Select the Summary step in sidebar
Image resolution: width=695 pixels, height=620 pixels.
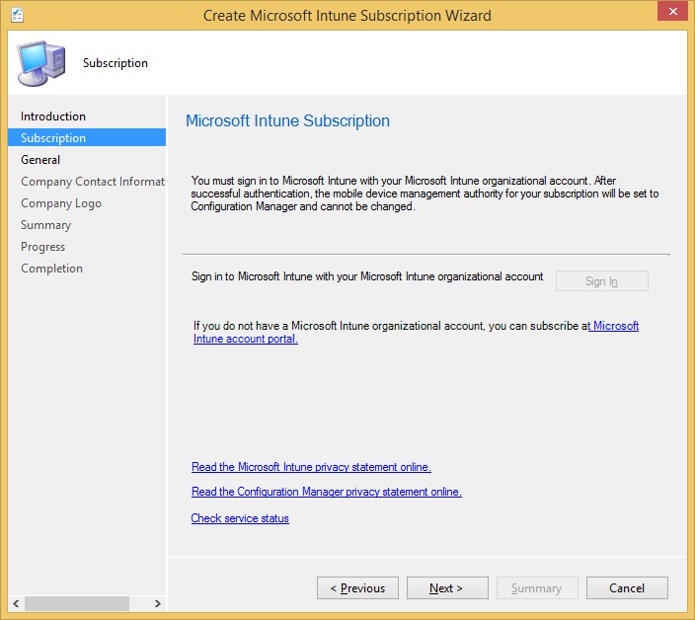(45, 225)
